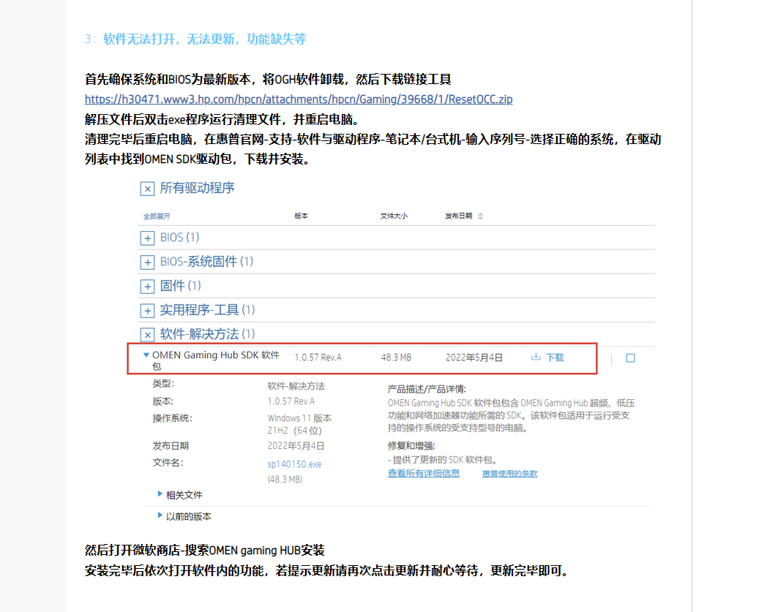This screenshot has width=767, height=612.
Task: Click the 版本 column header
Action: 302,216
